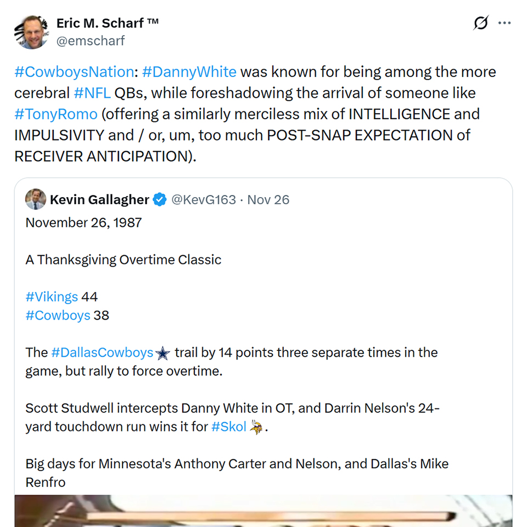Open the @emscharf handle link
This screenshot has width=527, height=527.
tap(91, 41)
